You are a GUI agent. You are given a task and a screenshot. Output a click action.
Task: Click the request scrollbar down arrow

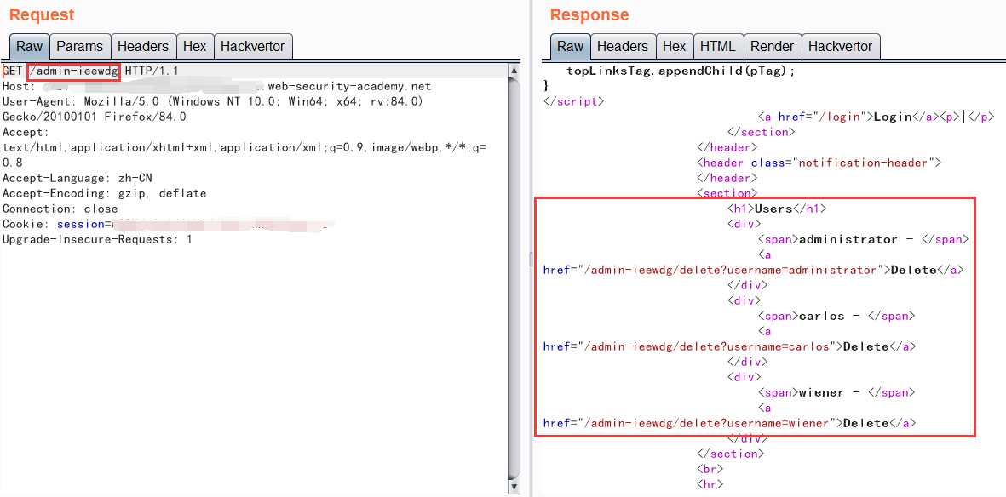[x=514, y=488]
